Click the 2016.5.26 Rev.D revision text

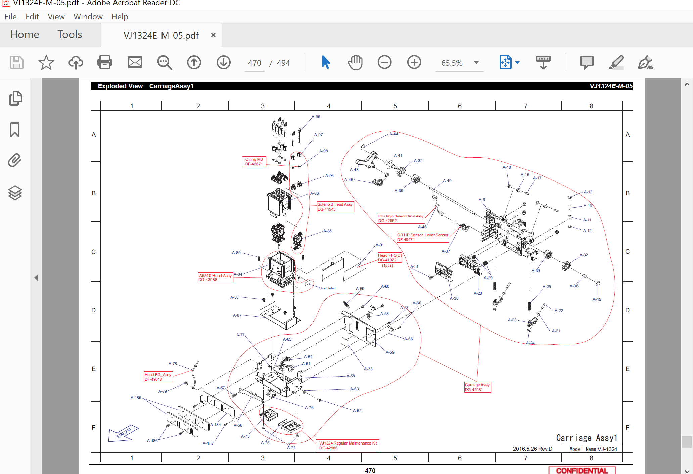(x=533, y=449)
